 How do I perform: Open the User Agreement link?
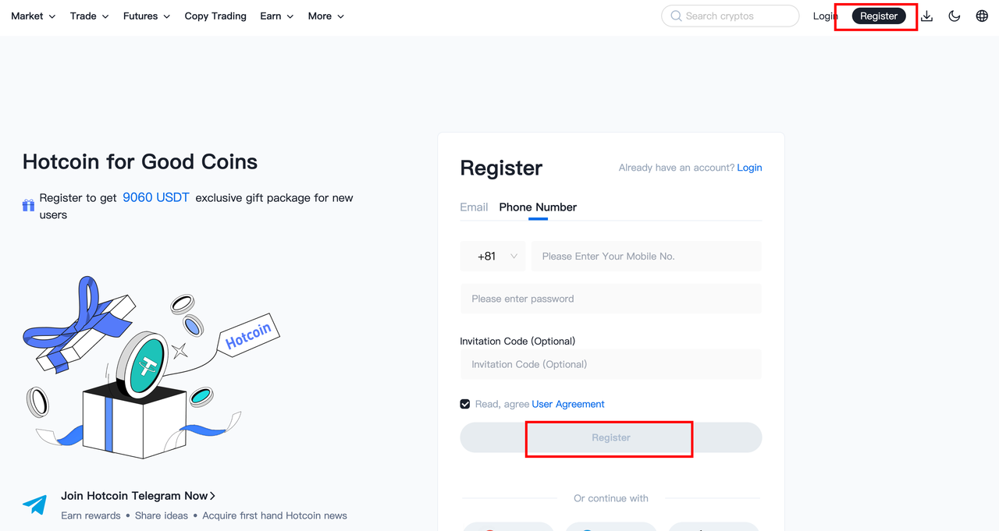click(568, 404)
